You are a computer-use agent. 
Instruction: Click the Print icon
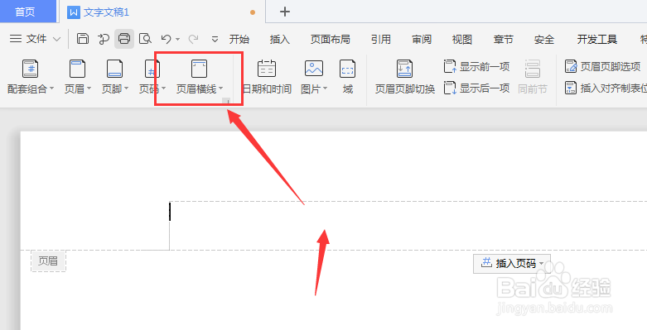pos(124,39)
